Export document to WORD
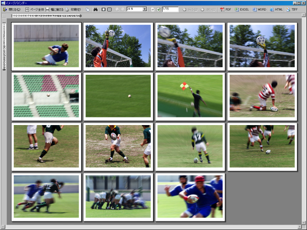307x230 pixels. [259, 9]
